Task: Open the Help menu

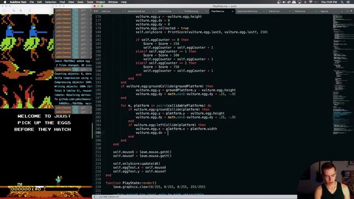Action: tap(124, 2)
